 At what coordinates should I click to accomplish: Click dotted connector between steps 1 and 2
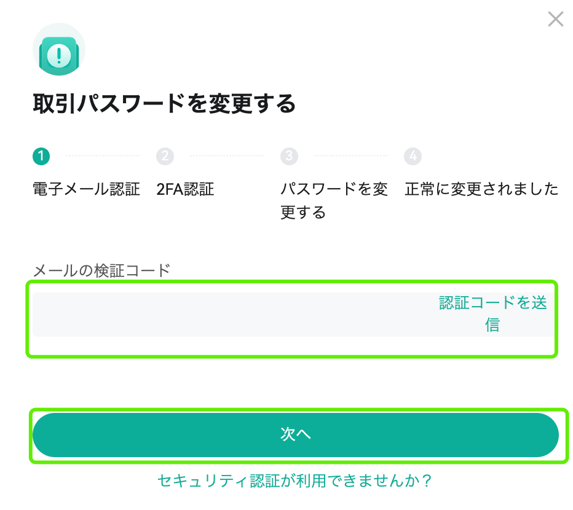(103, 156)
